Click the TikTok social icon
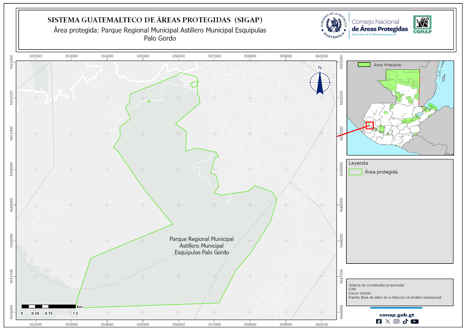 [405, 321]
